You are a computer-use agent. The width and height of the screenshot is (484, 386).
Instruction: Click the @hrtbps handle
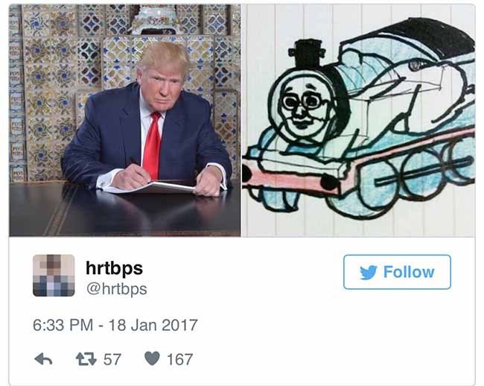[117, 289]
